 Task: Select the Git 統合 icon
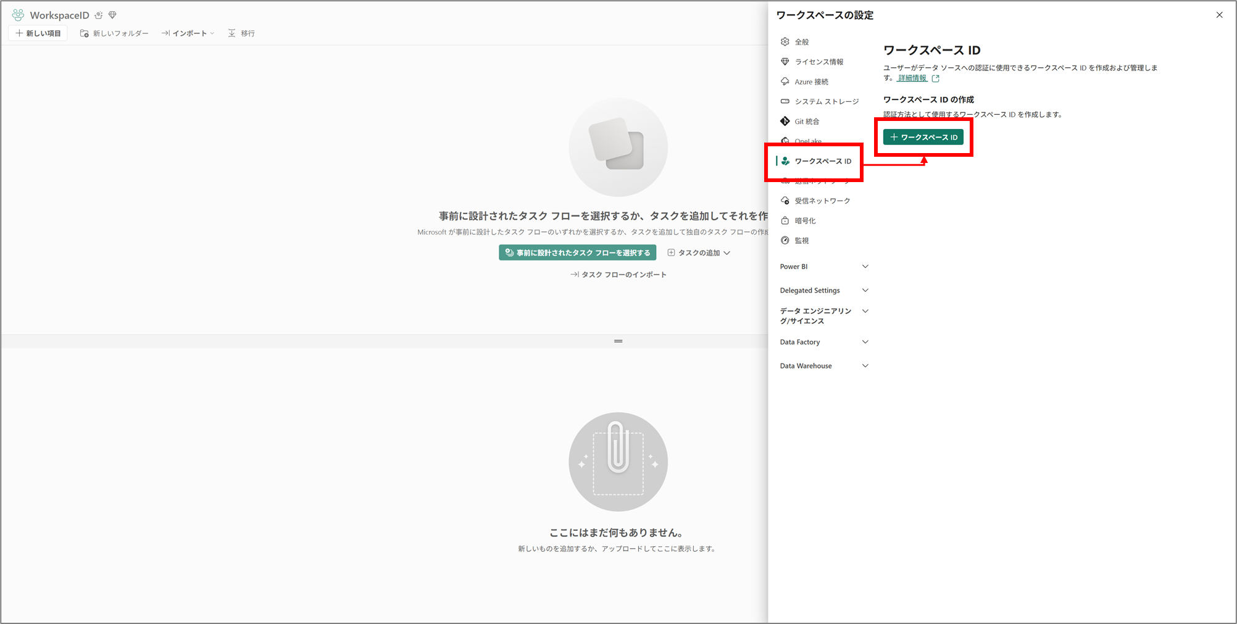pos(785,122)
